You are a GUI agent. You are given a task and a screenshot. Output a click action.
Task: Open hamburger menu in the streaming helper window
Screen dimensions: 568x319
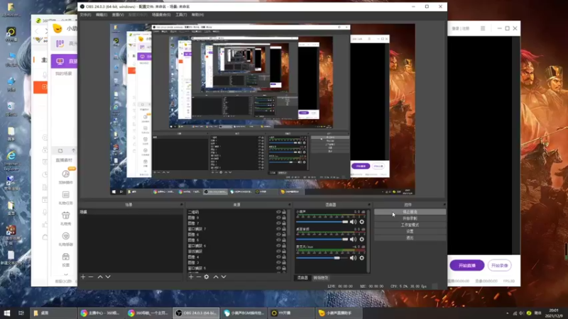483,28
